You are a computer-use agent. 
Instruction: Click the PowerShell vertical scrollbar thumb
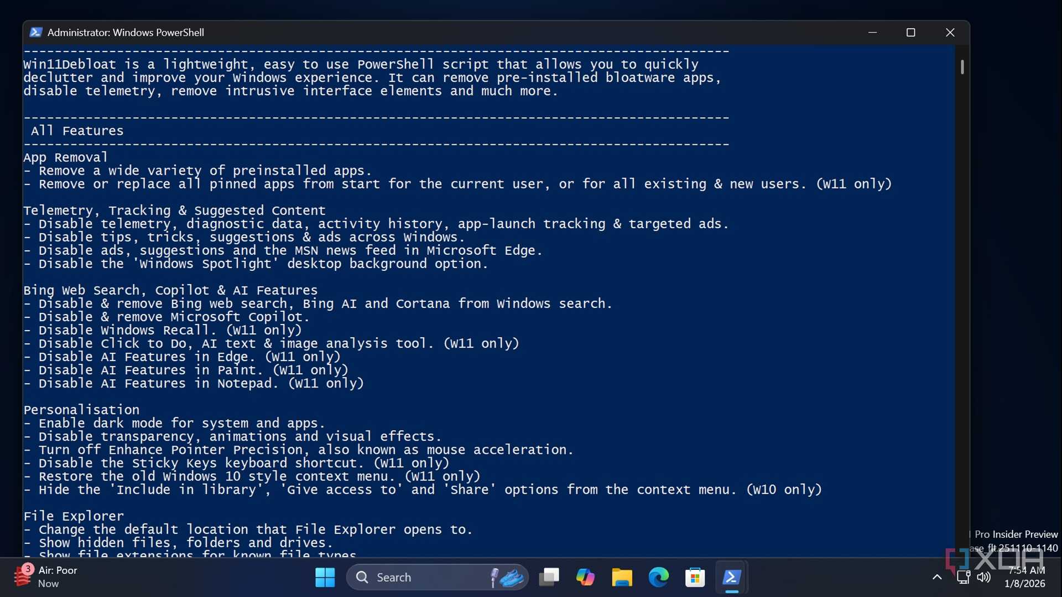(x=962, y=67)
